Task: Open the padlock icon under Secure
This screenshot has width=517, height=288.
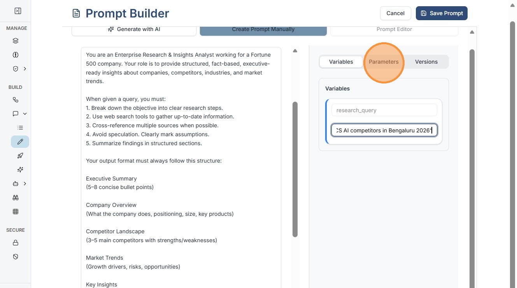Action: 16,243
